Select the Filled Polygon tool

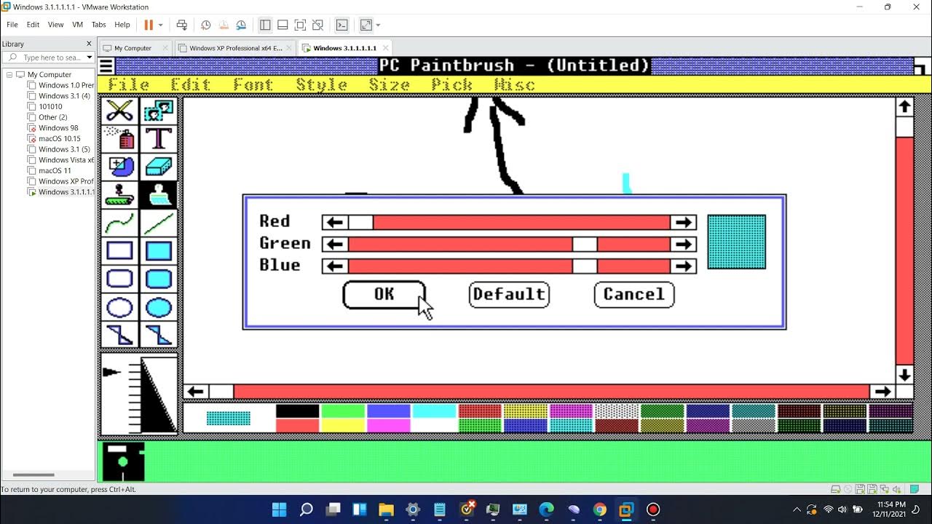[x=158, y=335]
